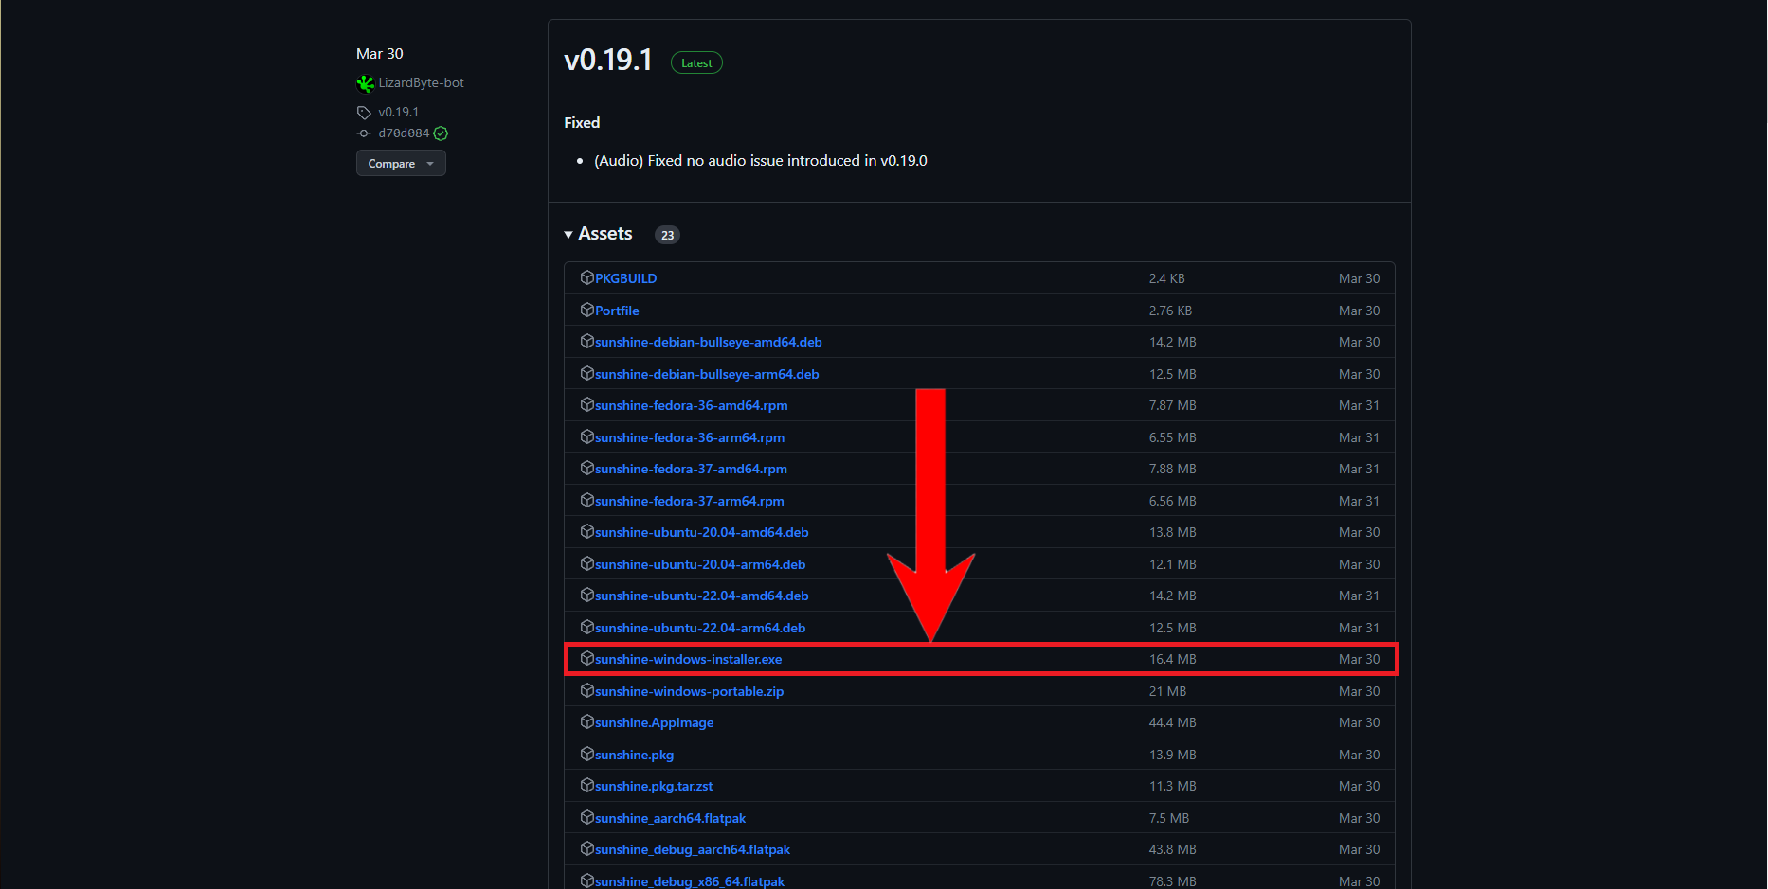Click package icon for sunshine.pkg.tar.zst
This screenshot has height=889, width=1768.
587,785
